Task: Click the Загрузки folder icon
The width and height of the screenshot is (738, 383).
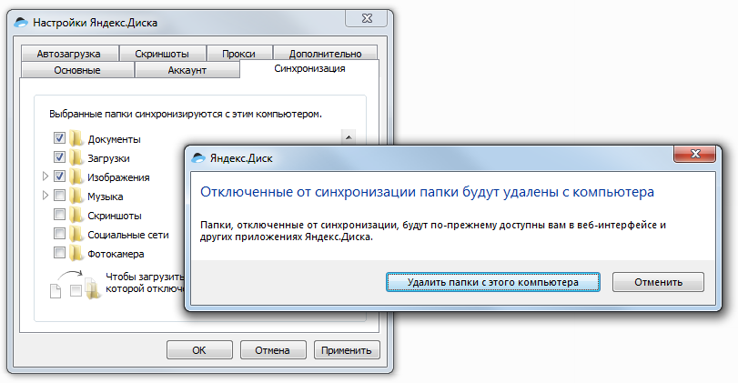Action: (76, 157)
